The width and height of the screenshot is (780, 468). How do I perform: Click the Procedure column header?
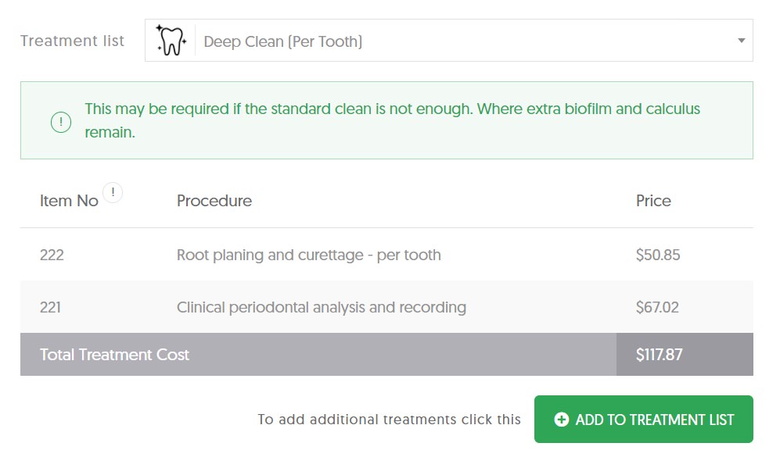tap(214, 201)
